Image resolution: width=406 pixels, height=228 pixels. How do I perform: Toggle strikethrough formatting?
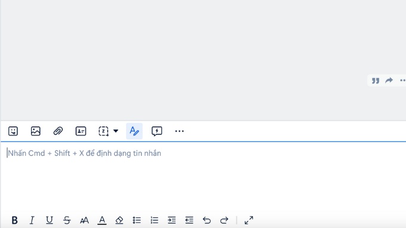[67, 220]
